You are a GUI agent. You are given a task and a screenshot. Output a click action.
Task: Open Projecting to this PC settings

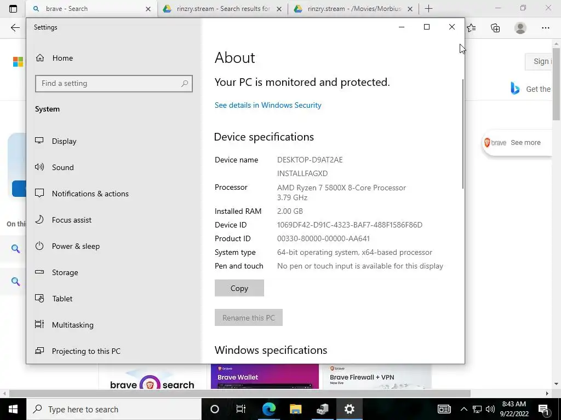(78, 351)
